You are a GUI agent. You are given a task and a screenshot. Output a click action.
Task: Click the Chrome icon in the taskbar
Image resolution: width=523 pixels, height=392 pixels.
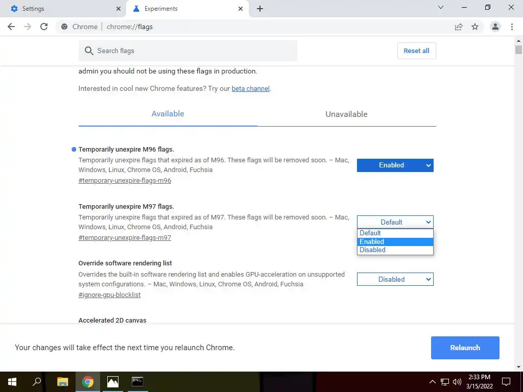tap(88, 382)
